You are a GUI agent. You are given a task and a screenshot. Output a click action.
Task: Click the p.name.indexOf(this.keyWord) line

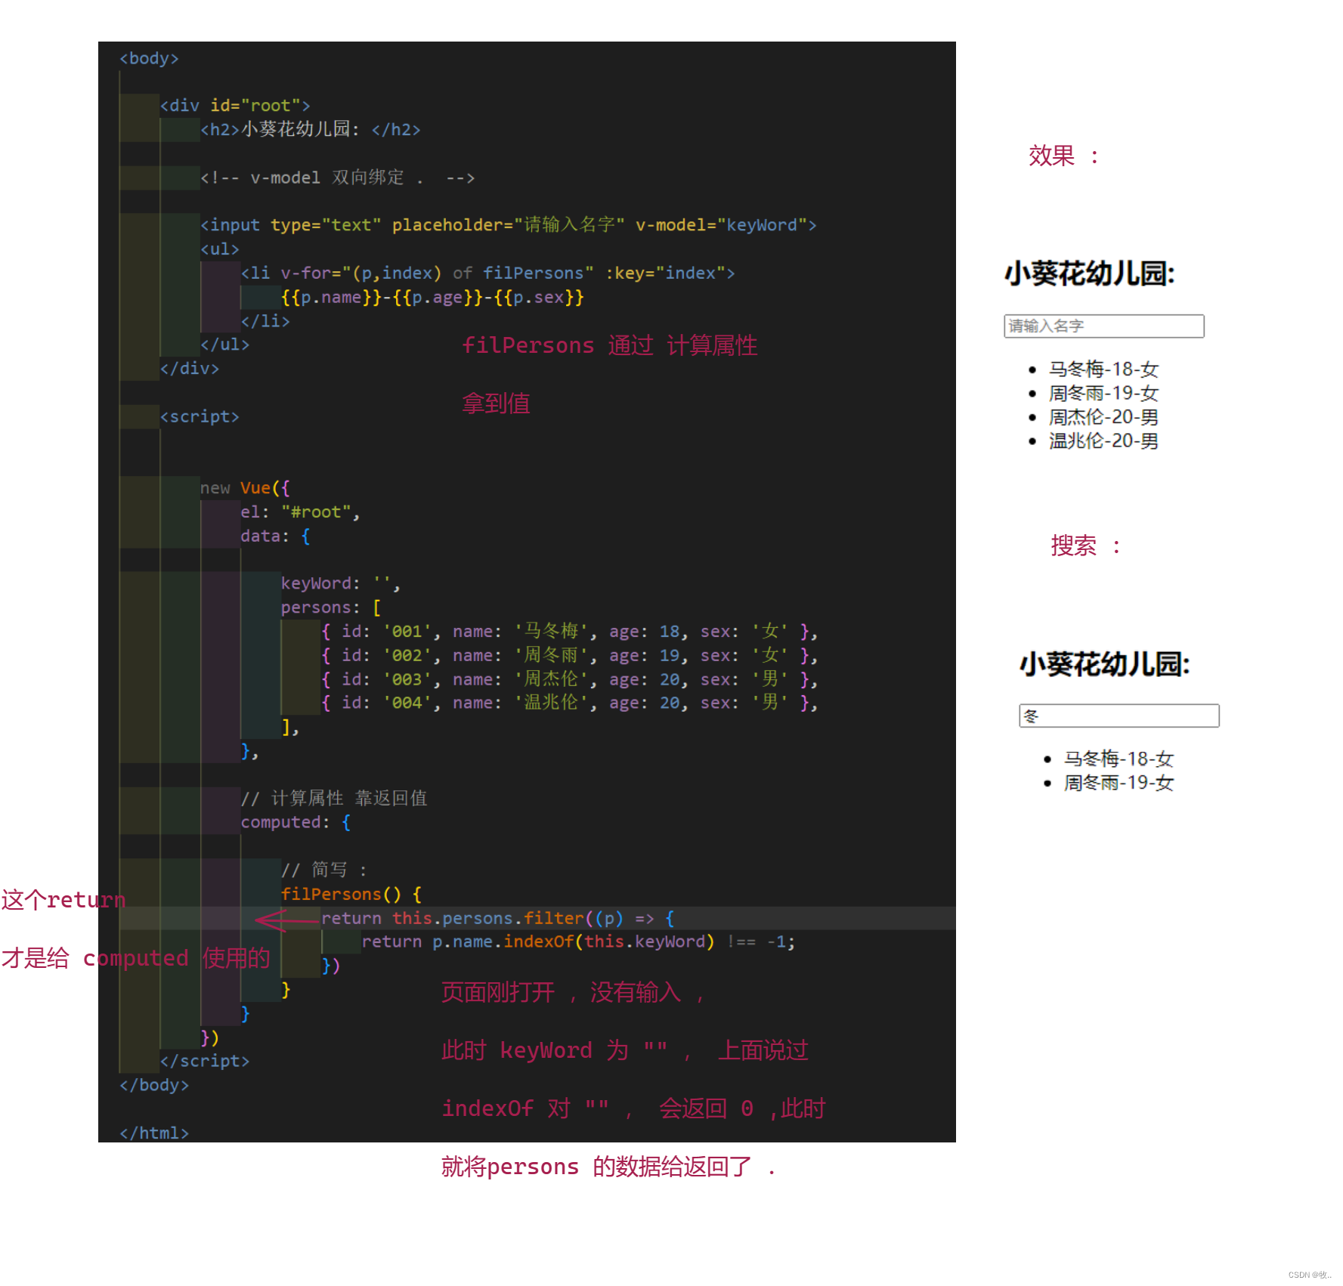point(578,941)
